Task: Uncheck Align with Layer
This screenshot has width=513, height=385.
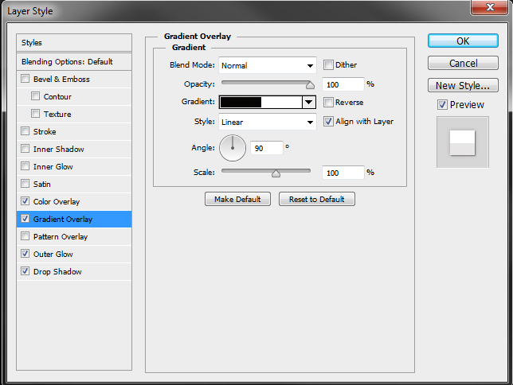Action: coord(329,122)
